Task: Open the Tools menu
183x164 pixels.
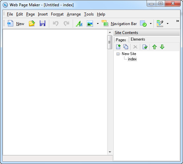Action: (x=89, y=14)
